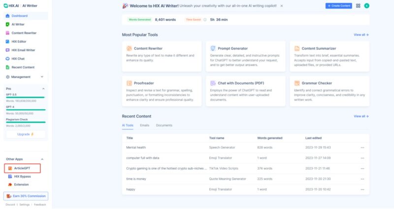394x209 pixels.
Task: Click the HIX.AI logo
Action: 11,5
